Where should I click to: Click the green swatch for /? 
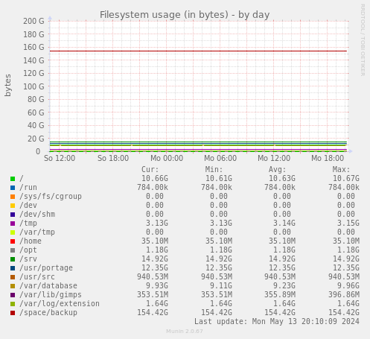click(x=13, y=179)
